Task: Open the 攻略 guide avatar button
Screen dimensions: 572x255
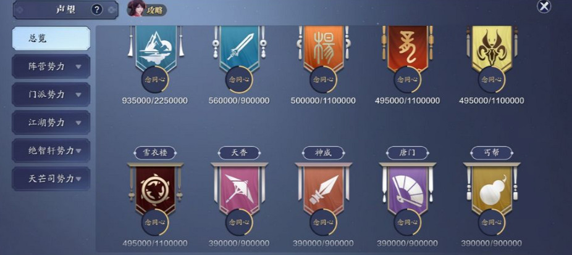Action: coord(146,9)
